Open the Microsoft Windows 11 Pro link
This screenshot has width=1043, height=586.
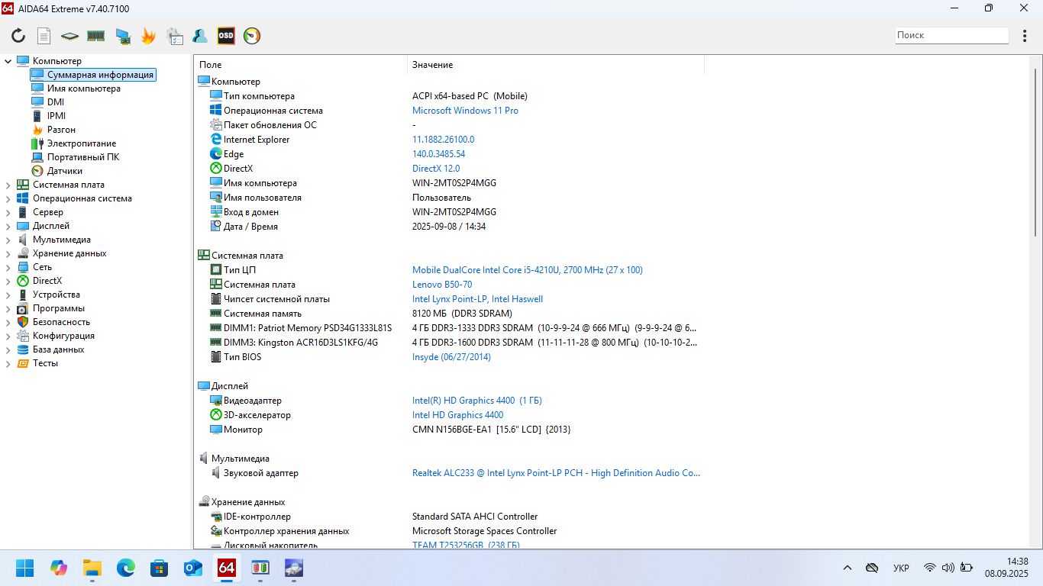tap(465, 111)
